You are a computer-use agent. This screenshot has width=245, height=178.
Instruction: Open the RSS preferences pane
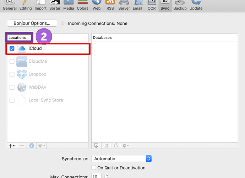coord(110,5)
